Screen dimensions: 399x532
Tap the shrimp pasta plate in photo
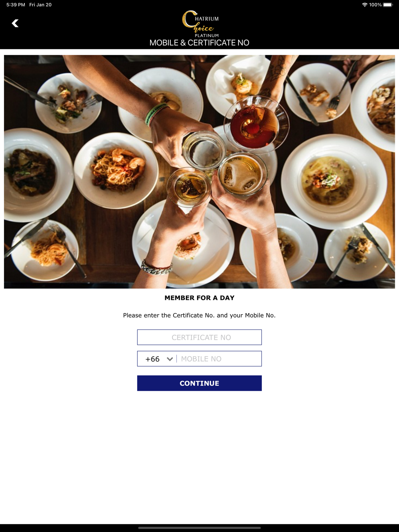[x=116, y=170]
